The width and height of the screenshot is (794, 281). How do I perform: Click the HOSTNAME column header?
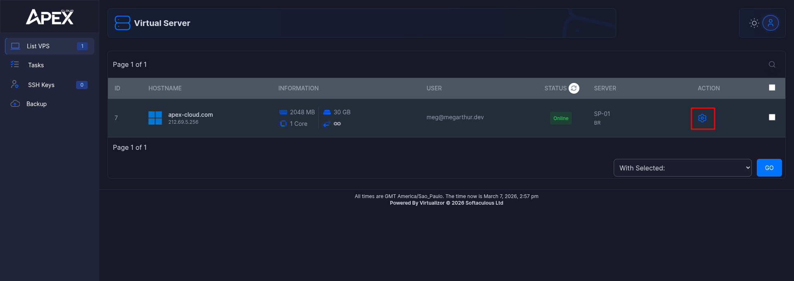point(165,88)
